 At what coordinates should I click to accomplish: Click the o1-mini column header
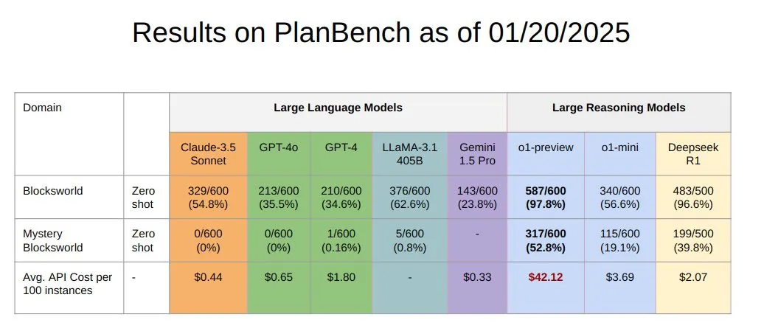[x=619, y=147]
